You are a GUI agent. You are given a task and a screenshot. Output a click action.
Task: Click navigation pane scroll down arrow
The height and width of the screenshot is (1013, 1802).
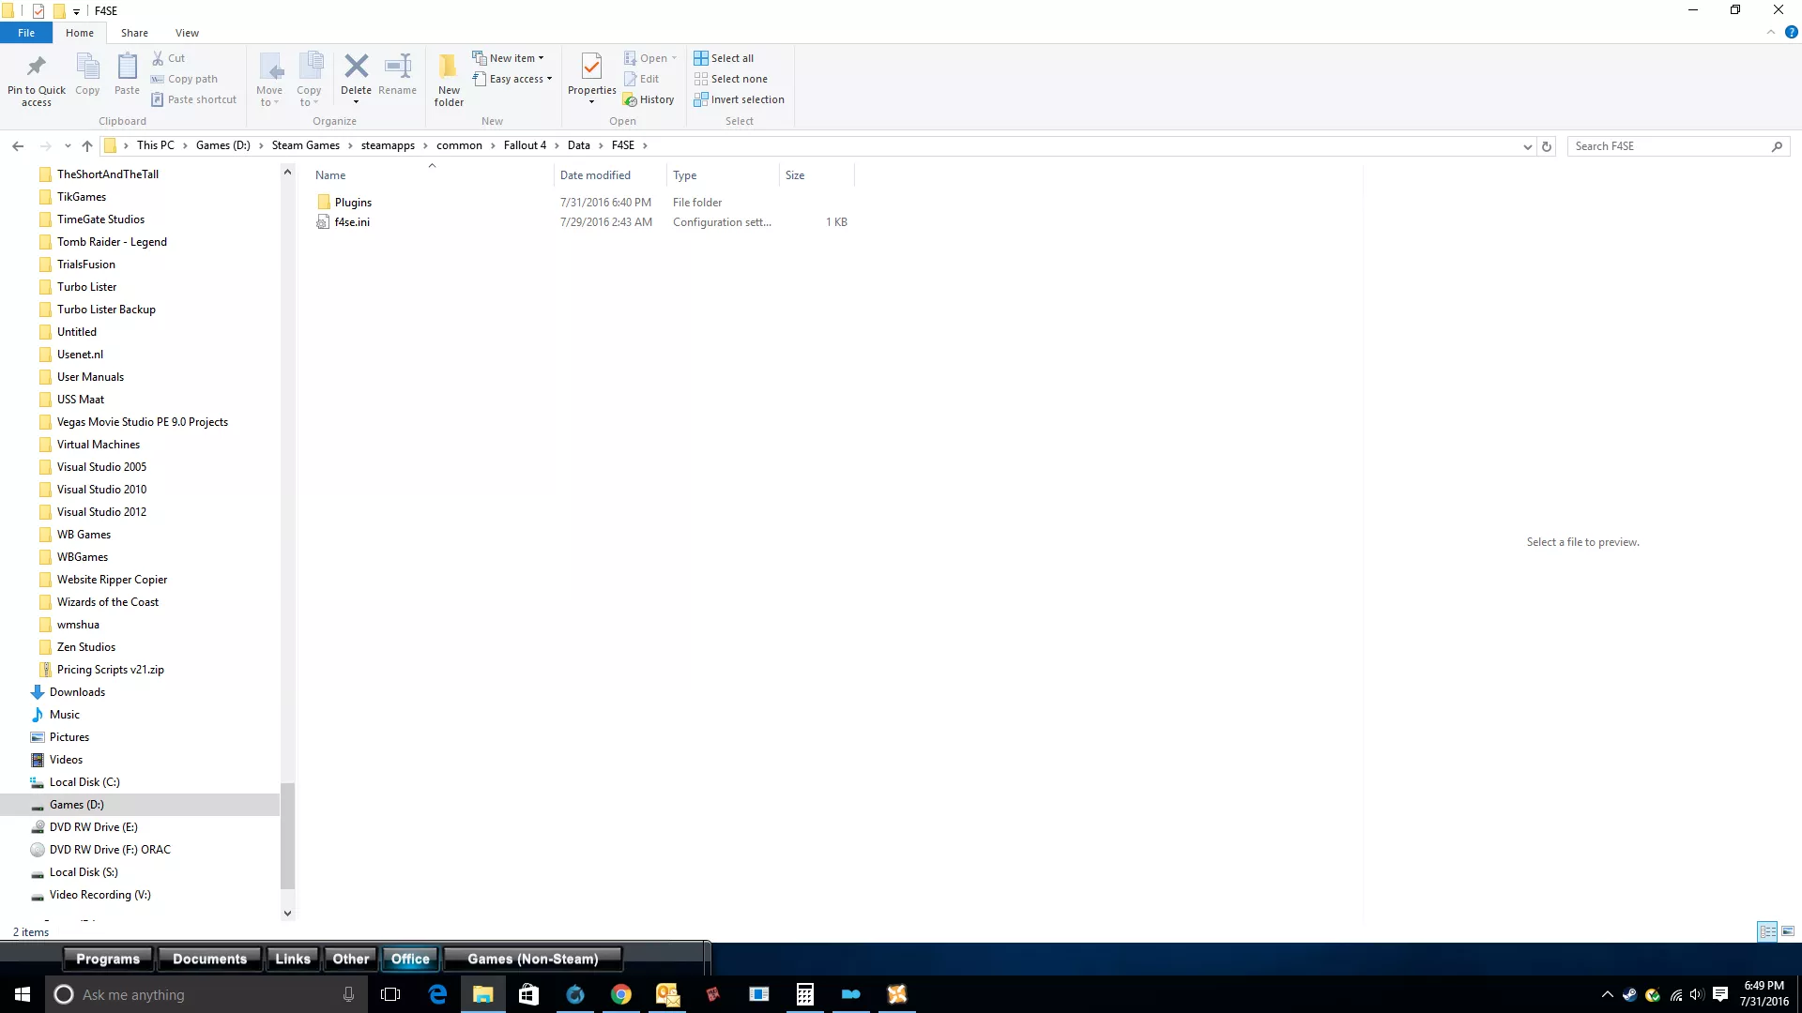click(x=287, y=913)
